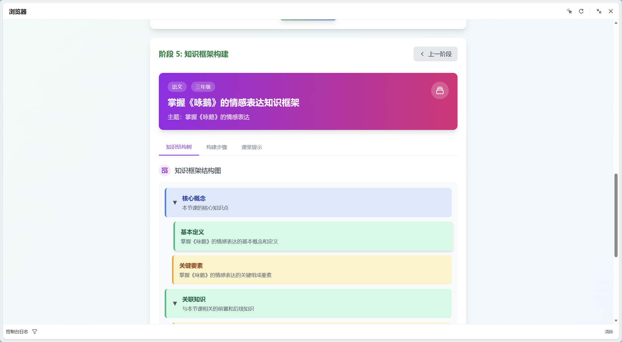Click the layout icon beside 知识框架结构图
The image size is (622, 342).
click(165, 171)
